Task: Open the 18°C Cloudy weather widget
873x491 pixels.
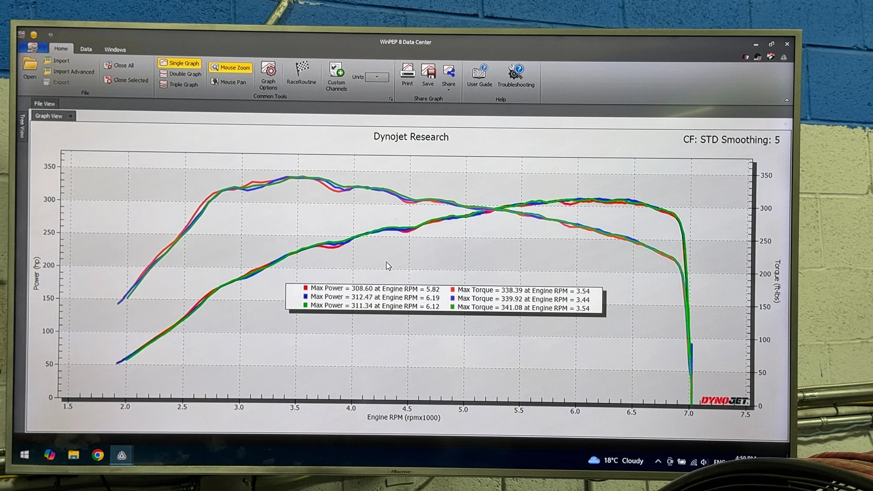Action: tap(616, 460)
